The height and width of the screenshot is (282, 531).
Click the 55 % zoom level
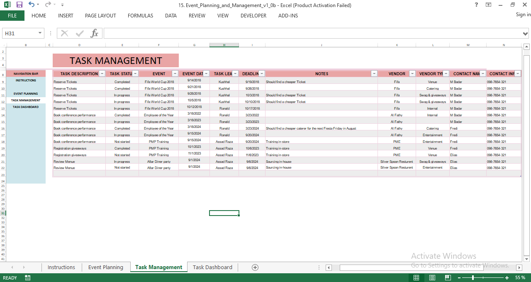(520, 277)
